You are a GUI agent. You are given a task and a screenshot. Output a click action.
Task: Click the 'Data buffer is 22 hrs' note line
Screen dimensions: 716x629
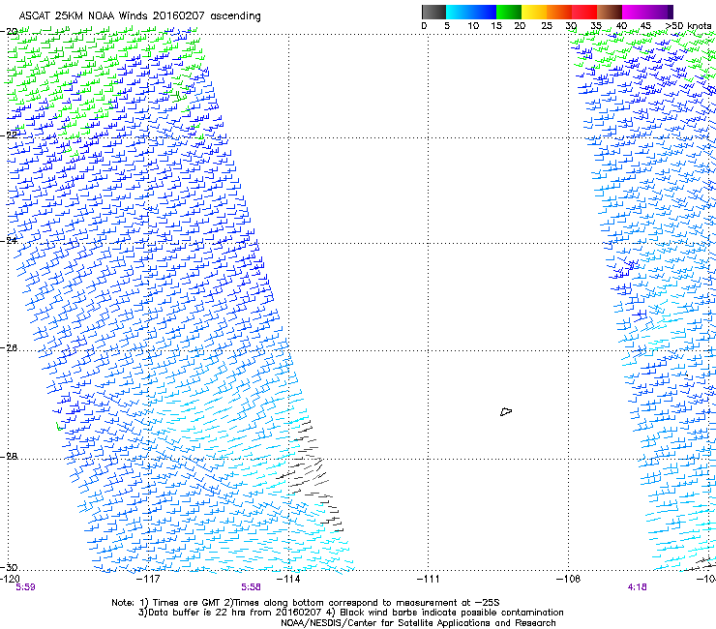click(x=350, y=613)
